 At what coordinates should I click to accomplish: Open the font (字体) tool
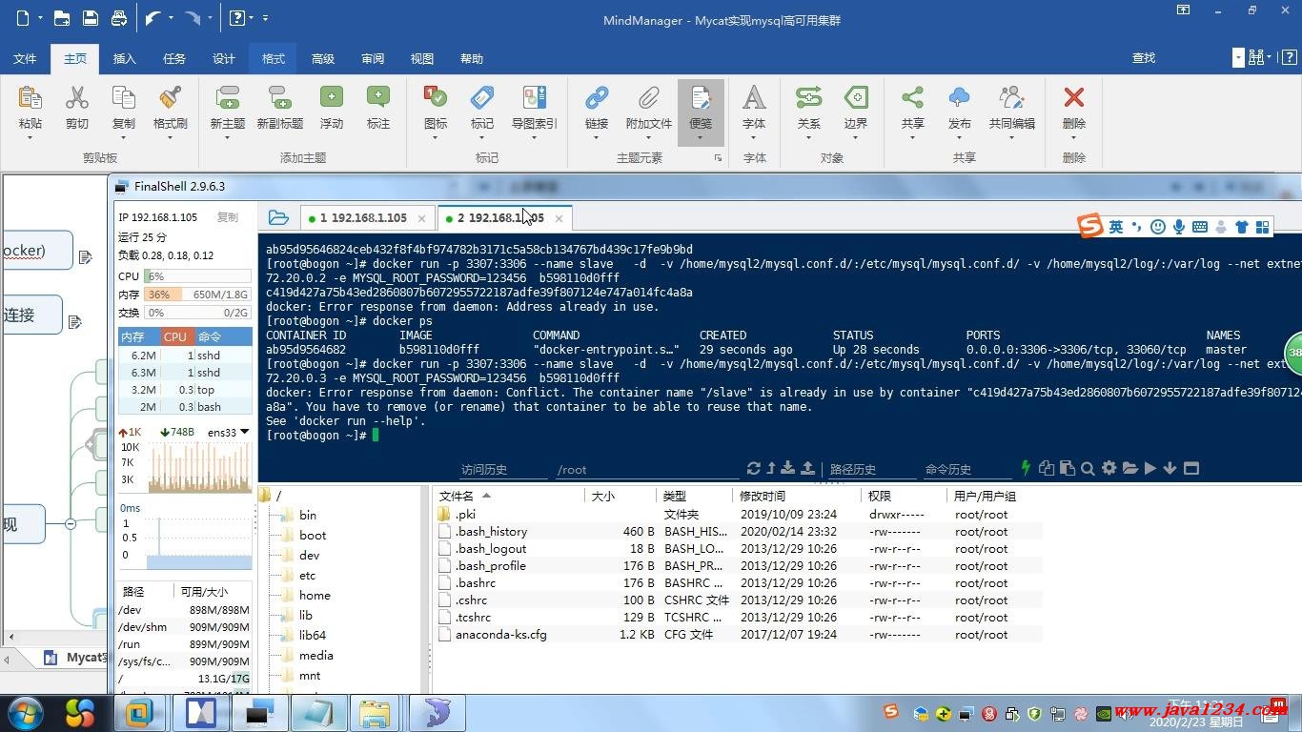pos(754,98)
